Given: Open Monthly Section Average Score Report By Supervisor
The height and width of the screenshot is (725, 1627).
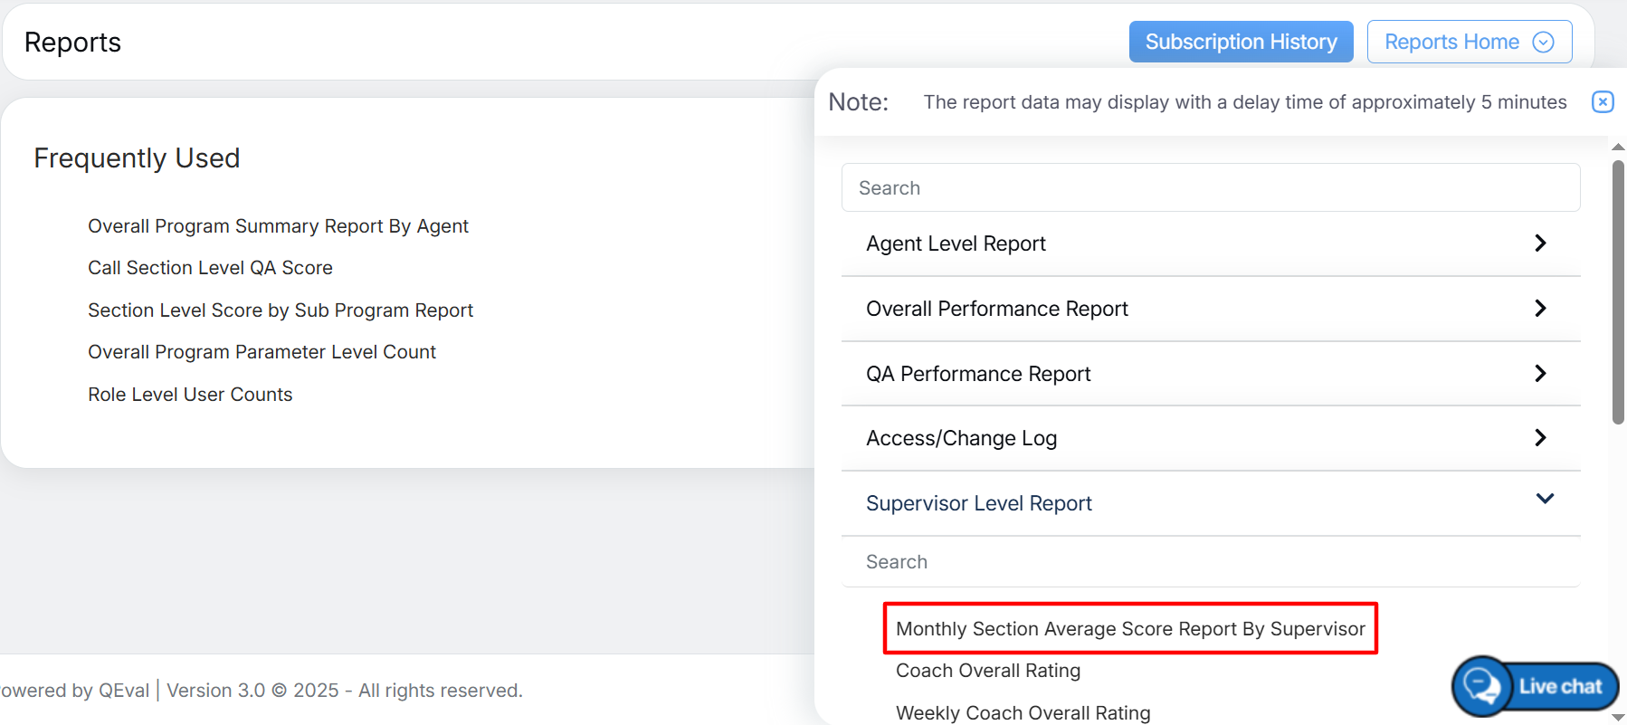Looking at the screenshot, I should pos(1129,629).
